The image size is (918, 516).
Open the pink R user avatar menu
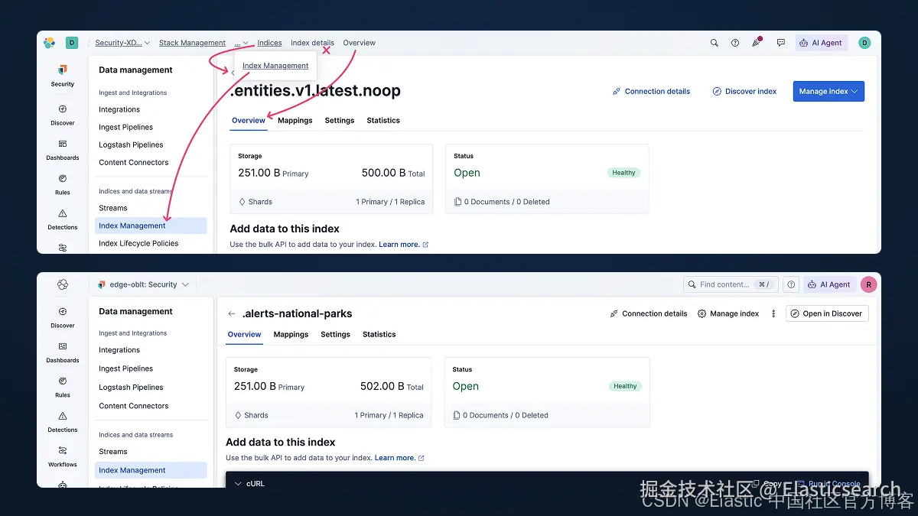(x=868, y=284)
